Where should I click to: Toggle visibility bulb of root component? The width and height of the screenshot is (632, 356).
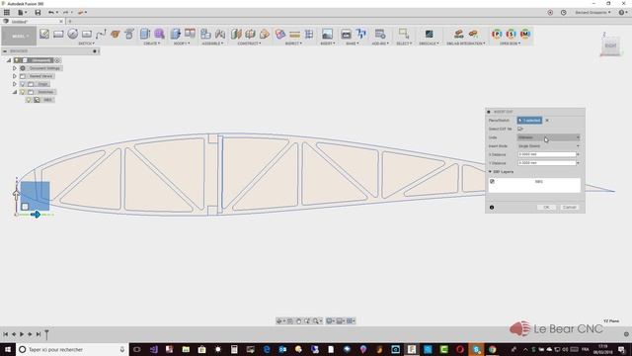tap(17, 60)
